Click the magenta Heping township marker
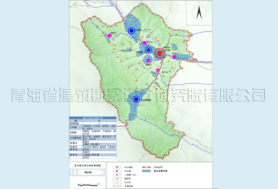The height and width of the screenshot is (189, 278). [x=158, y=70]
